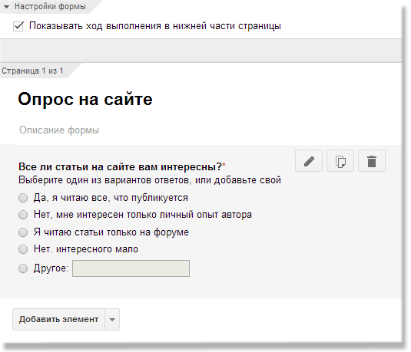
Task: Select the 'Другое' radio button
Action: coord(23,268)
